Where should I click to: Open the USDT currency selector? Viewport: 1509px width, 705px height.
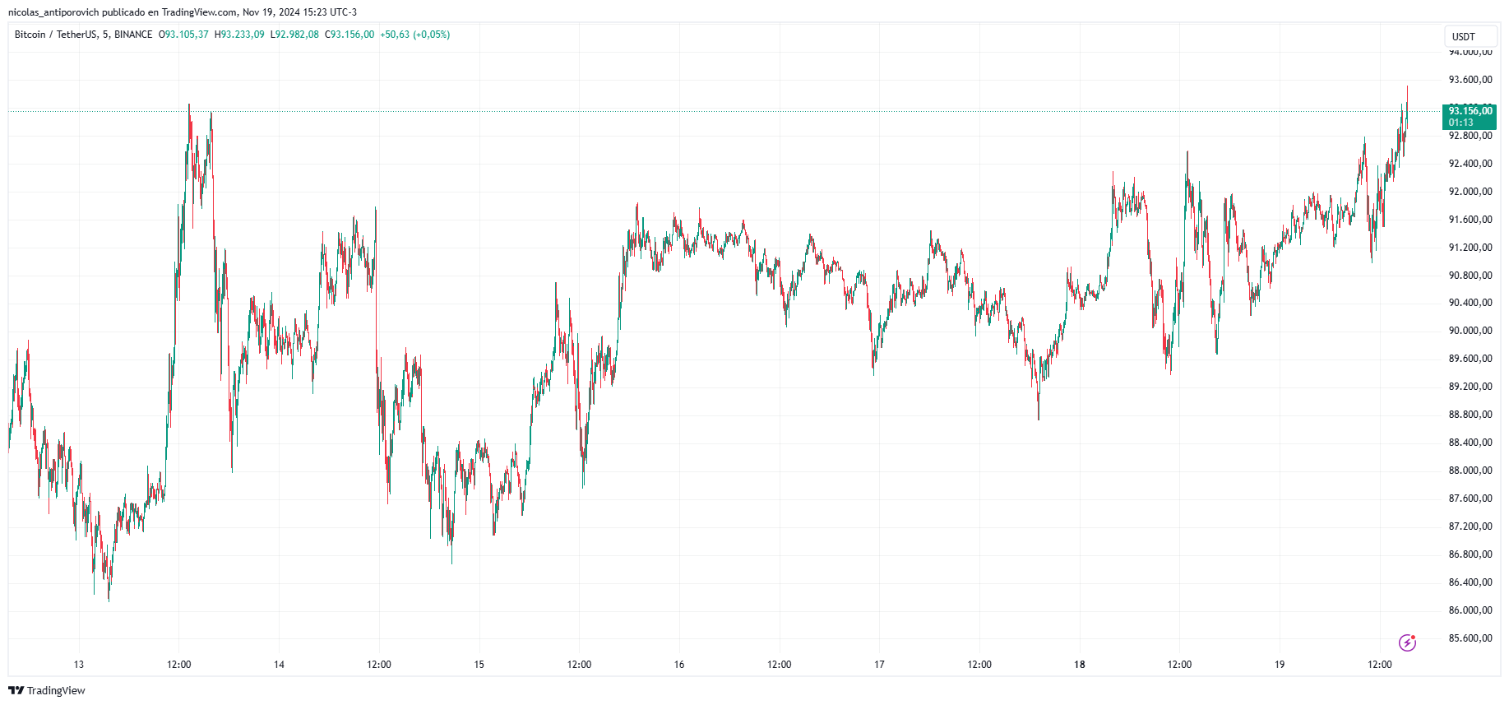click(1470, 36)
